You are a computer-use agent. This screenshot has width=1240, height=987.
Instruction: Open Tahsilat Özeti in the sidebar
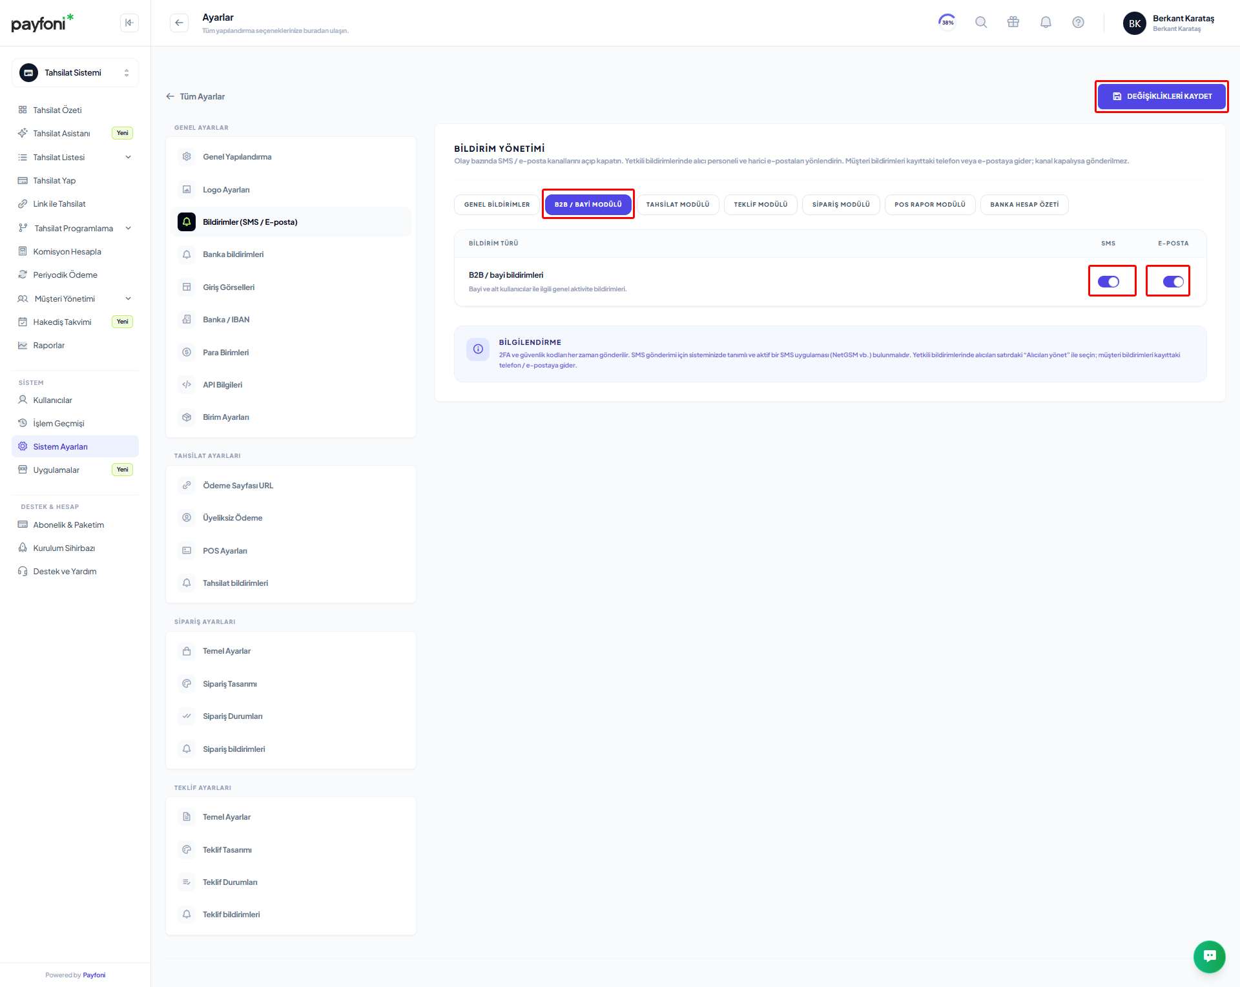[x=75, y=110]
